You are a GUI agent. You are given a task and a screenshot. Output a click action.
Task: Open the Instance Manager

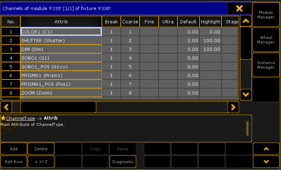[x=266, y=65]
